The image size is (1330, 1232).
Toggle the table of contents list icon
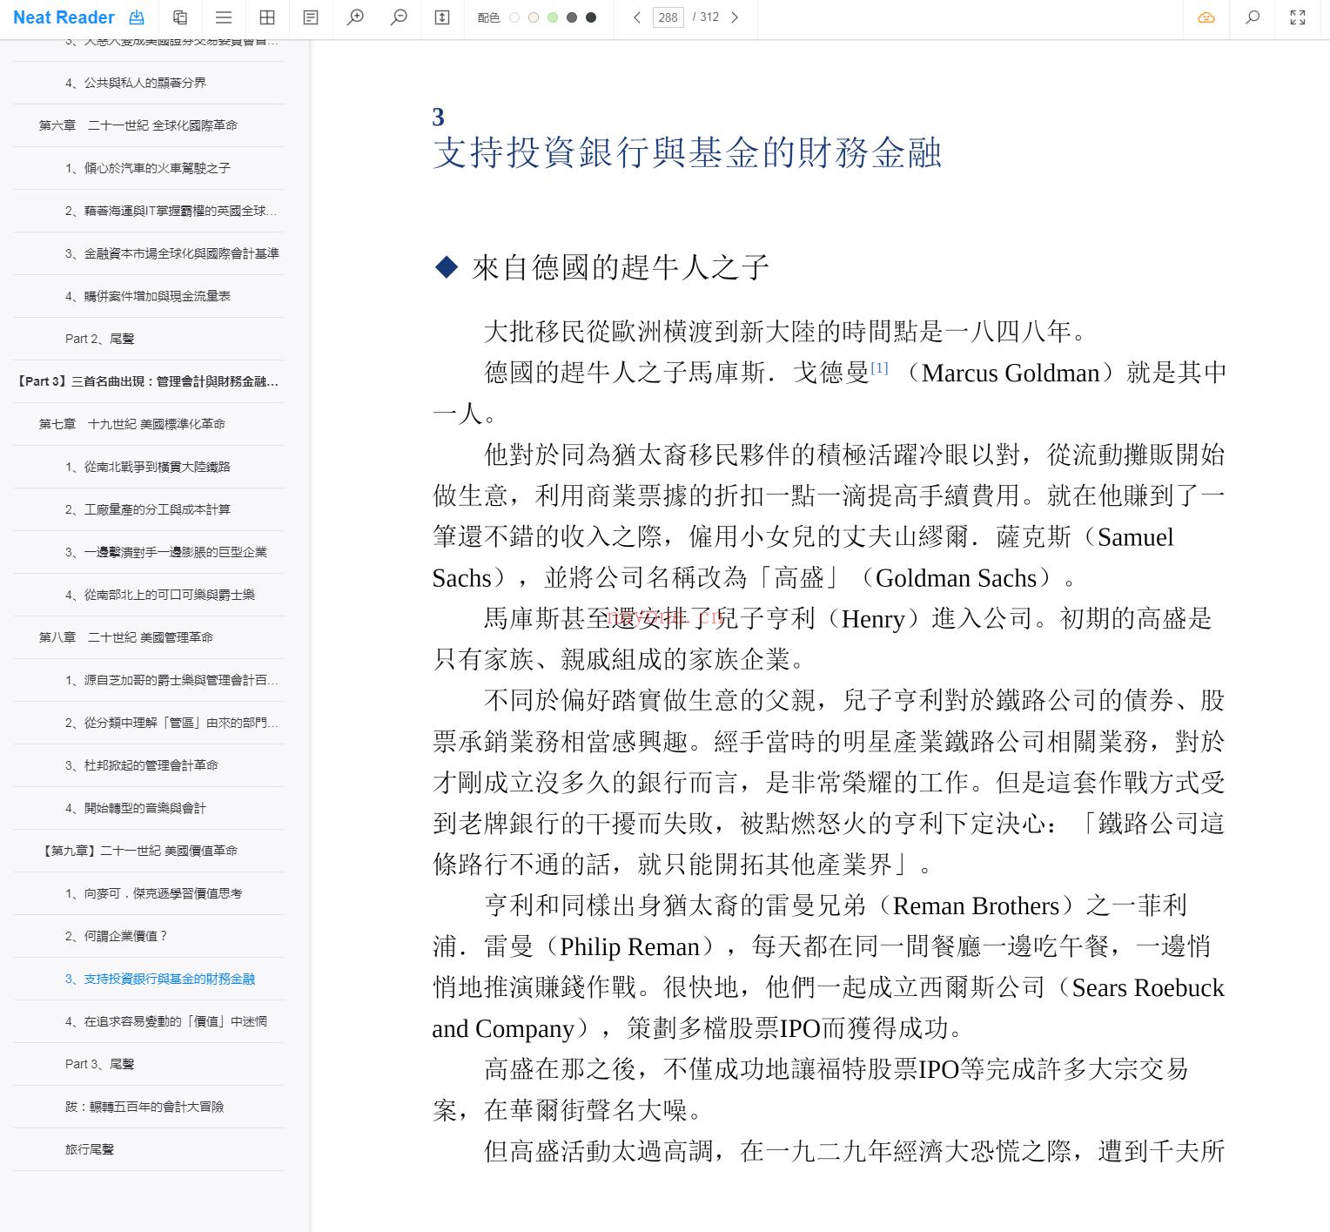(224, 17)
